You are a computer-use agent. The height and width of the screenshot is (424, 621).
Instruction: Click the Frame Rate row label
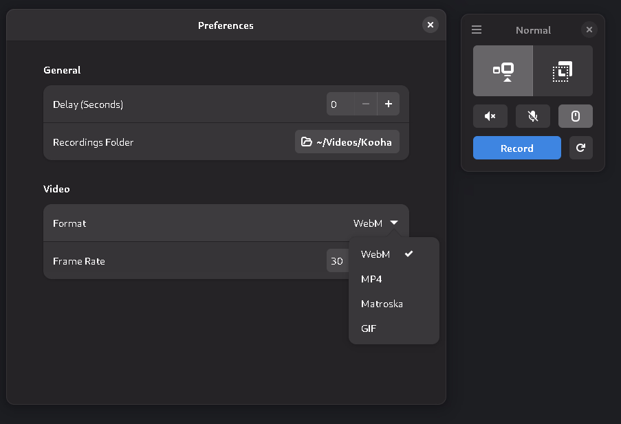(79, 261)
